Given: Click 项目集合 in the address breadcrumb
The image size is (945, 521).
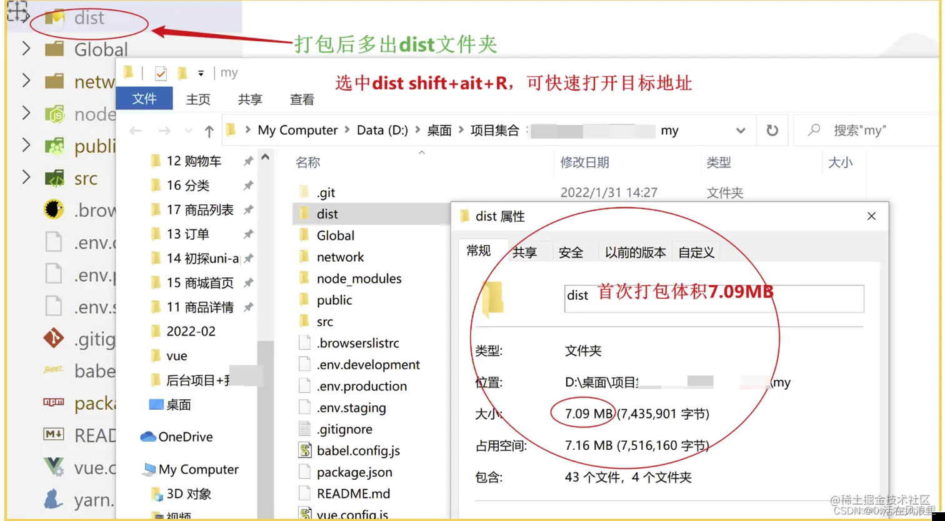Looking at the screenshot, I should [x=495, y=130].
